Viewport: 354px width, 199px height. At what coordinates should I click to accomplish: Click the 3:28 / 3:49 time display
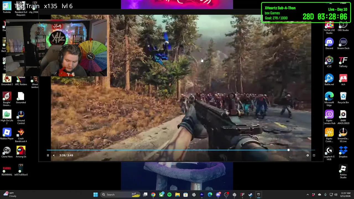coord(66,155)
